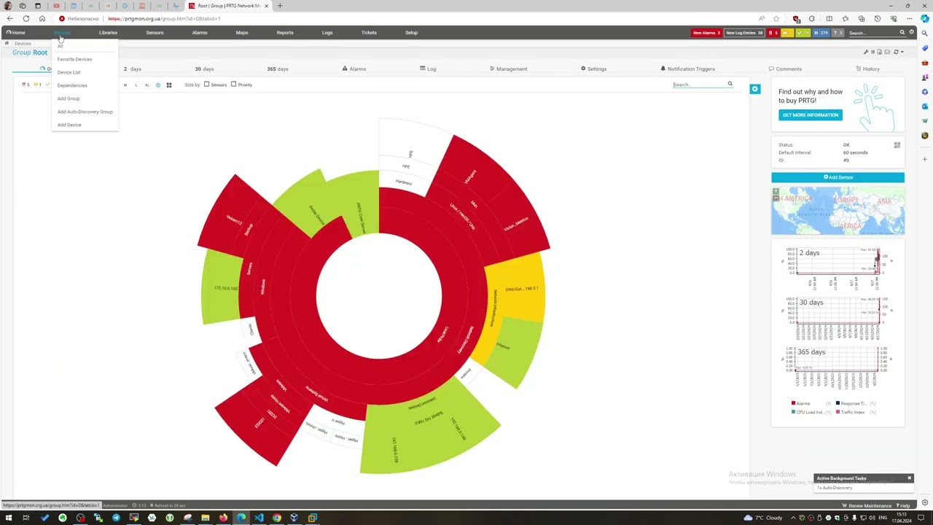Open the Alarms menu in top bar
933x525 pixels.
pos(200,33)
